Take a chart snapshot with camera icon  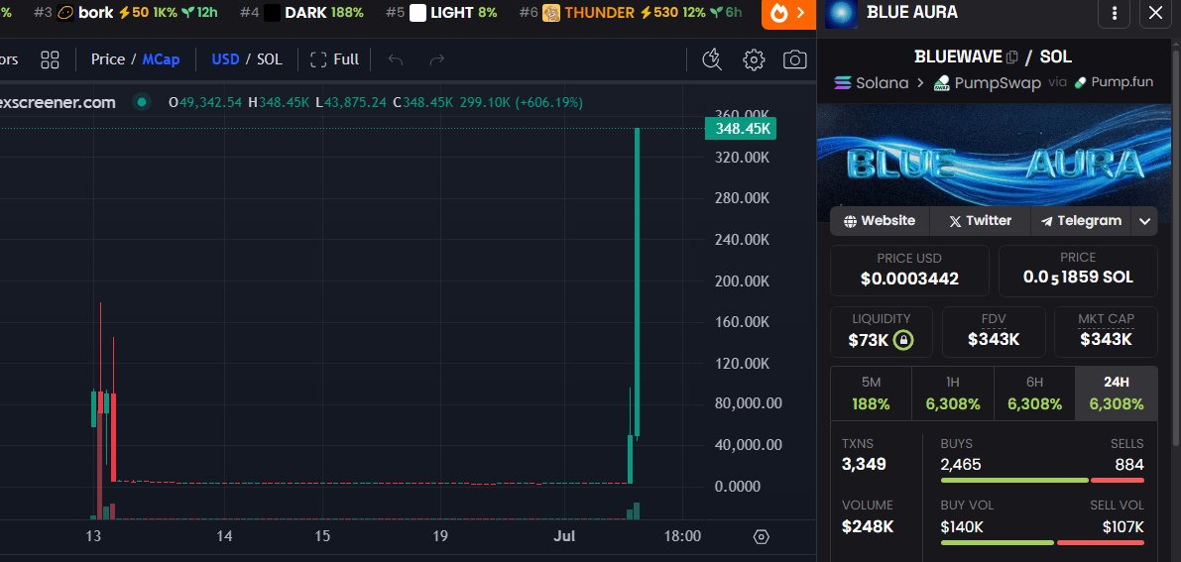tap(794, 59)
